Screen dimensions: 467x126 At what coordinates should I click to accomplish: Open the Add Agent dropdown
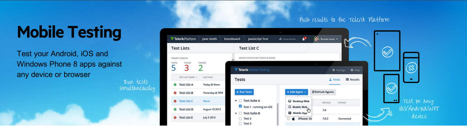click(297, 92)
